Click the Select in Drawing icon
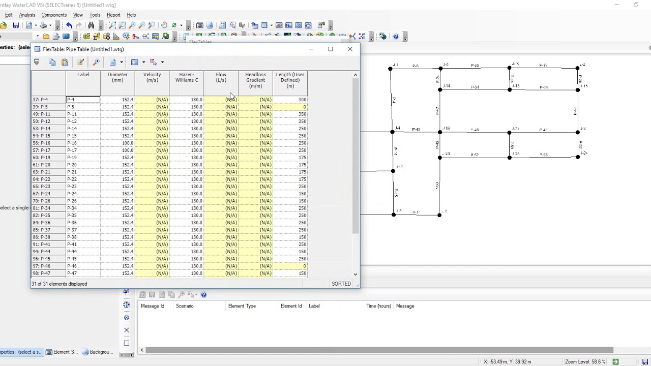The height and width of the screenshot is (366, 651). click(x=153, y=62)
